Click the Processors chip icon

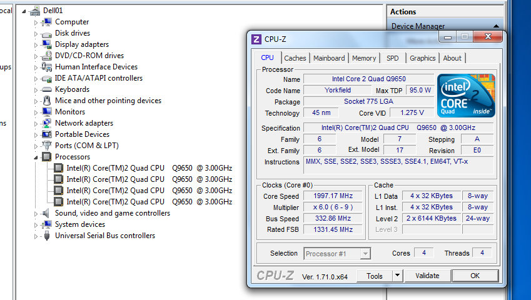pyautogui.click(x=46, y=157)
